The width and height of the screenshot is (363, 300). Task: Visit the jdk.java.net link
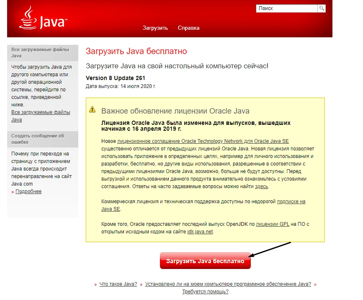200,232
